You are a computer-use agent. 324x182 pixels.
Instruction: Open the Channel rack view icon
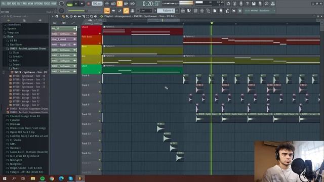tap(195, 11)
